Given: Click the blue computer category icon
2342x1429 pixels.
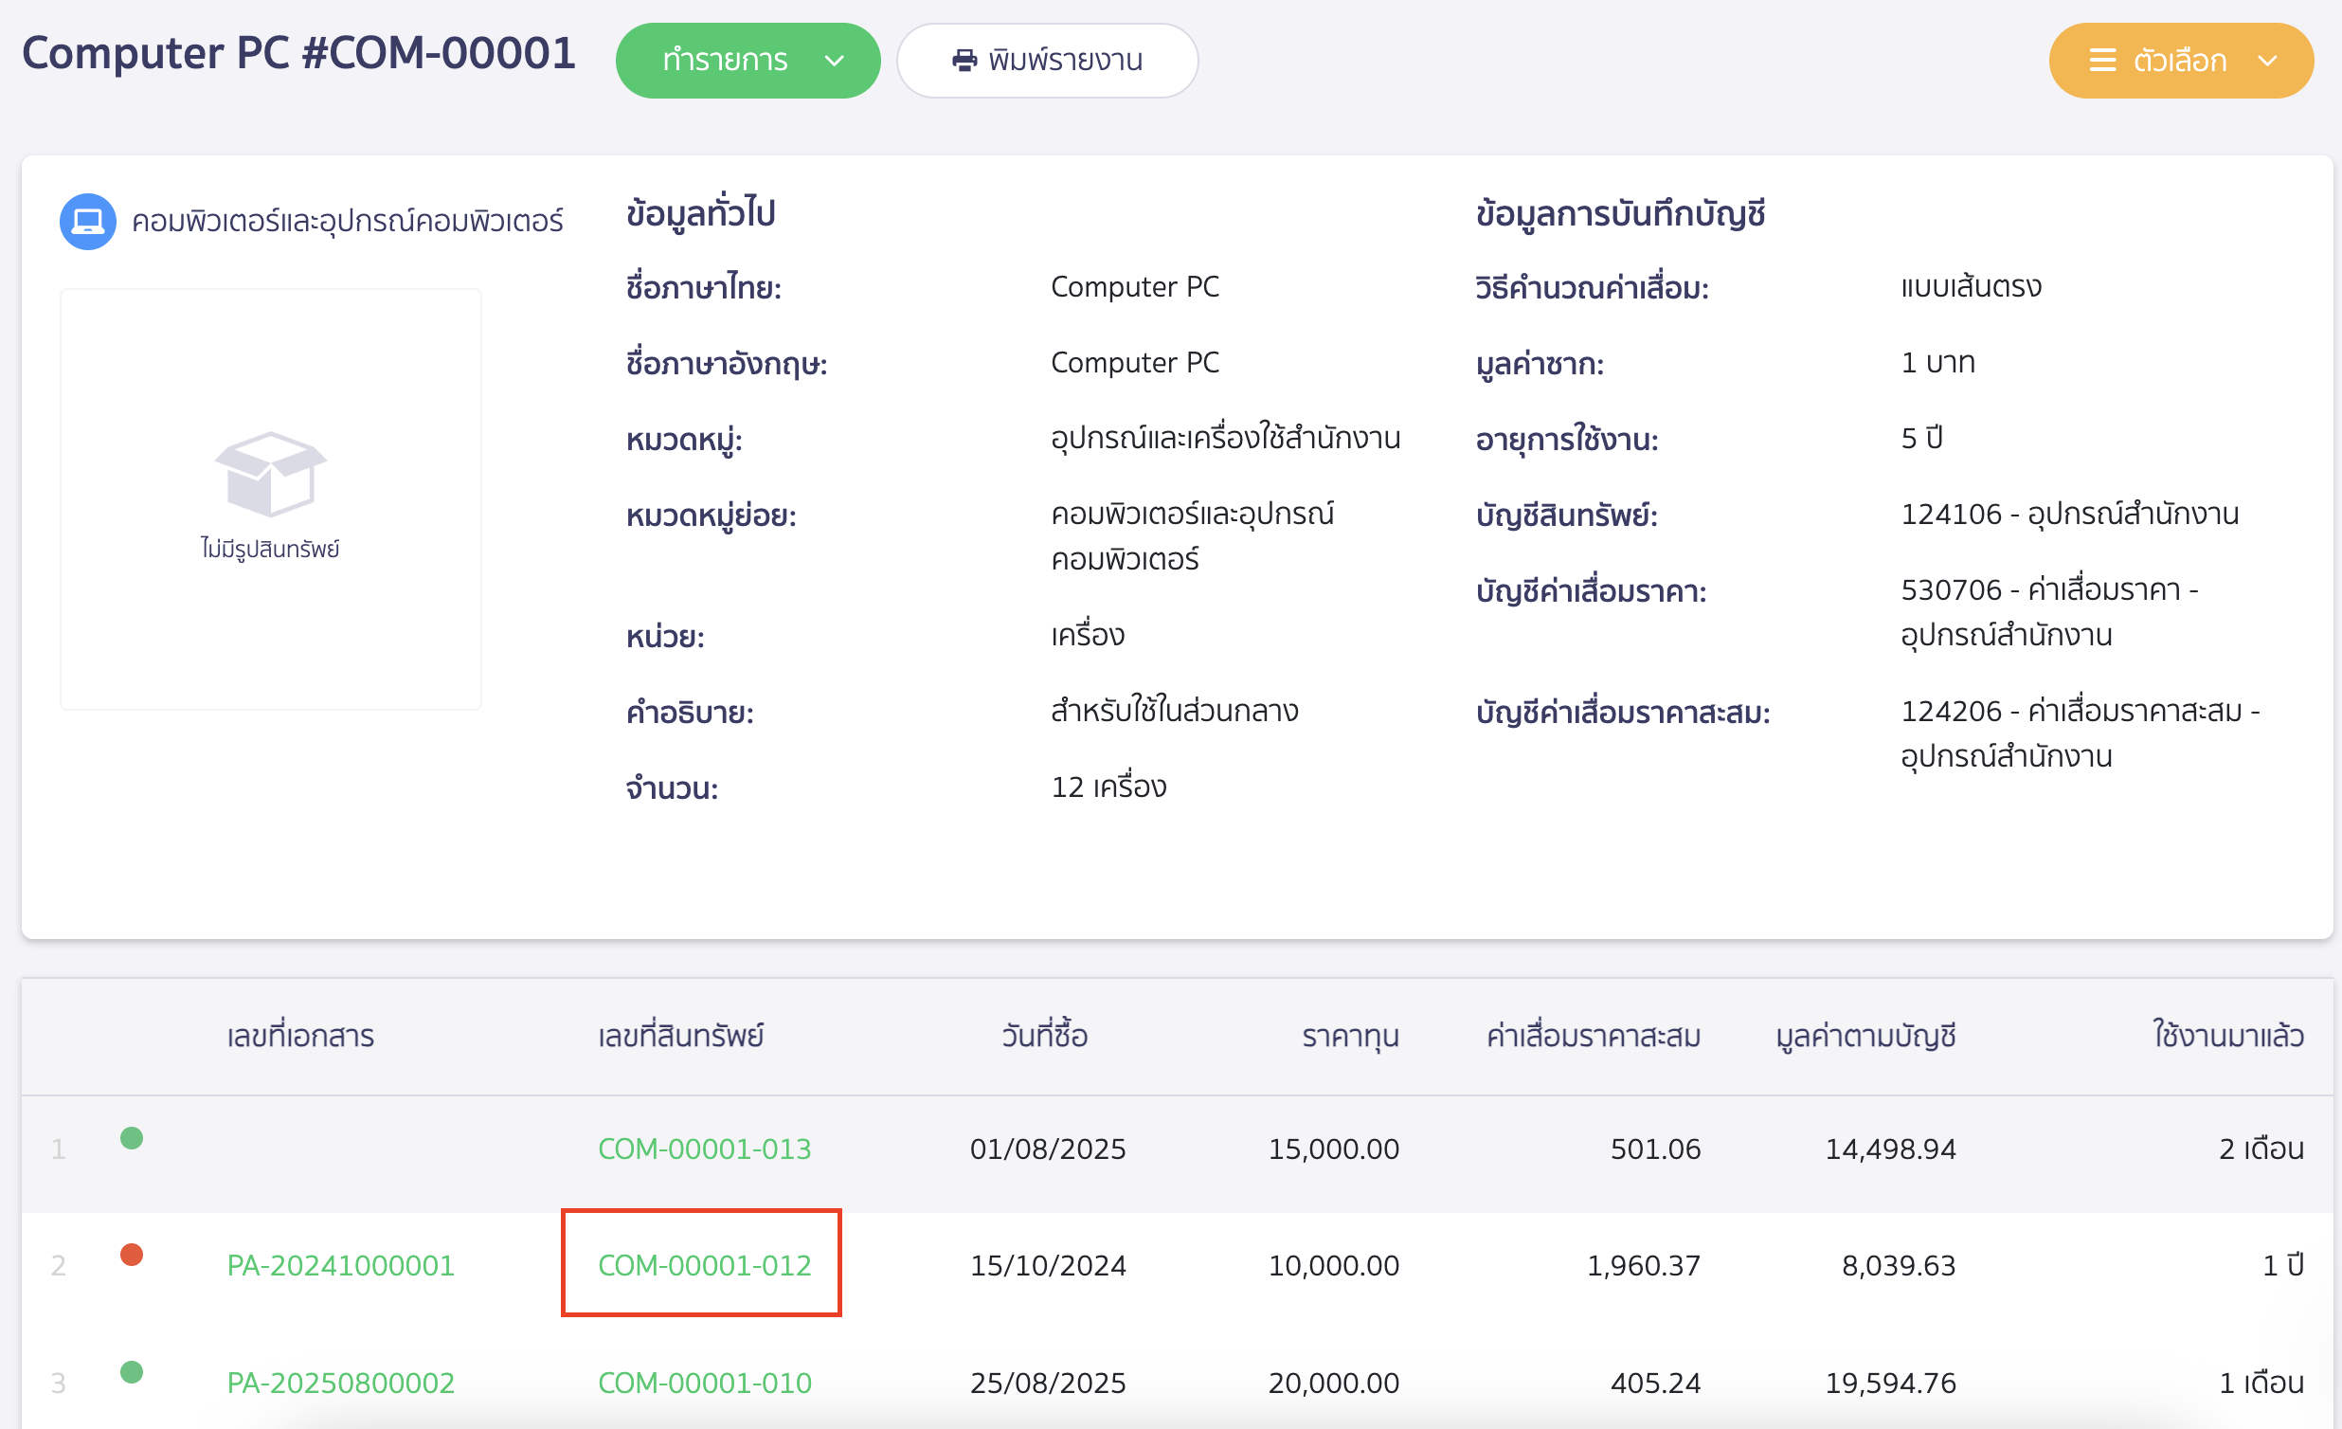Looking at the screenshot, I should [x=86, y=221].
